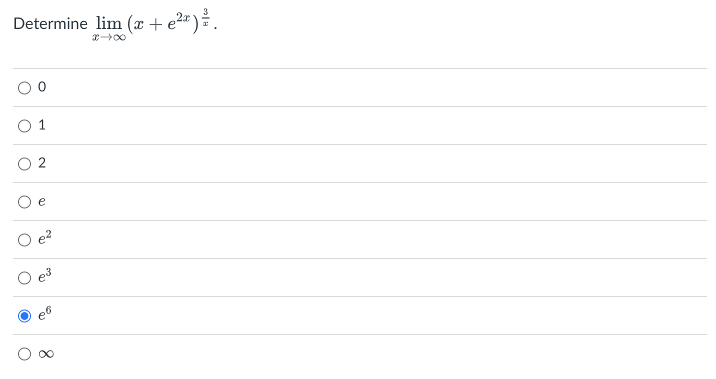Click the word Determine in the question
The height and width of the screenshot is (379, 716).
[50, 23]
